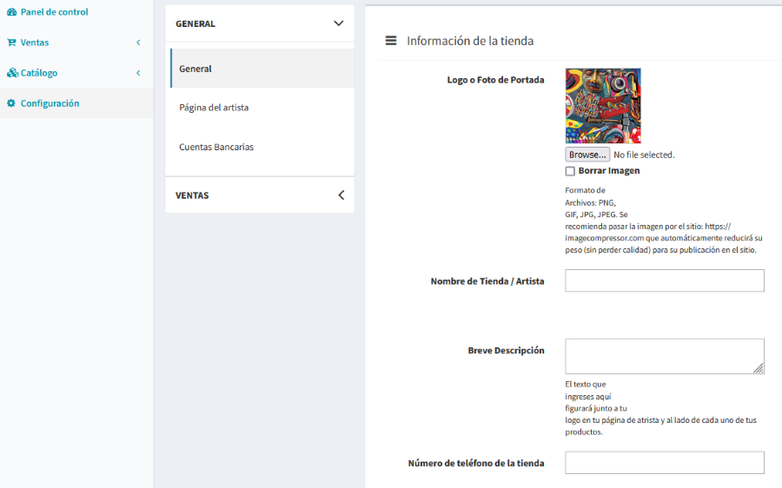The image size is (782, 488).
Task: Focus the Número de teléfono input field
Action: point(665,463)
